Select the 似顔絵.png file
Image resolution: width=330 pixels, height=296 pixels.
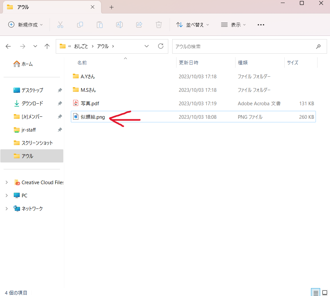click(x=93, y=117)
